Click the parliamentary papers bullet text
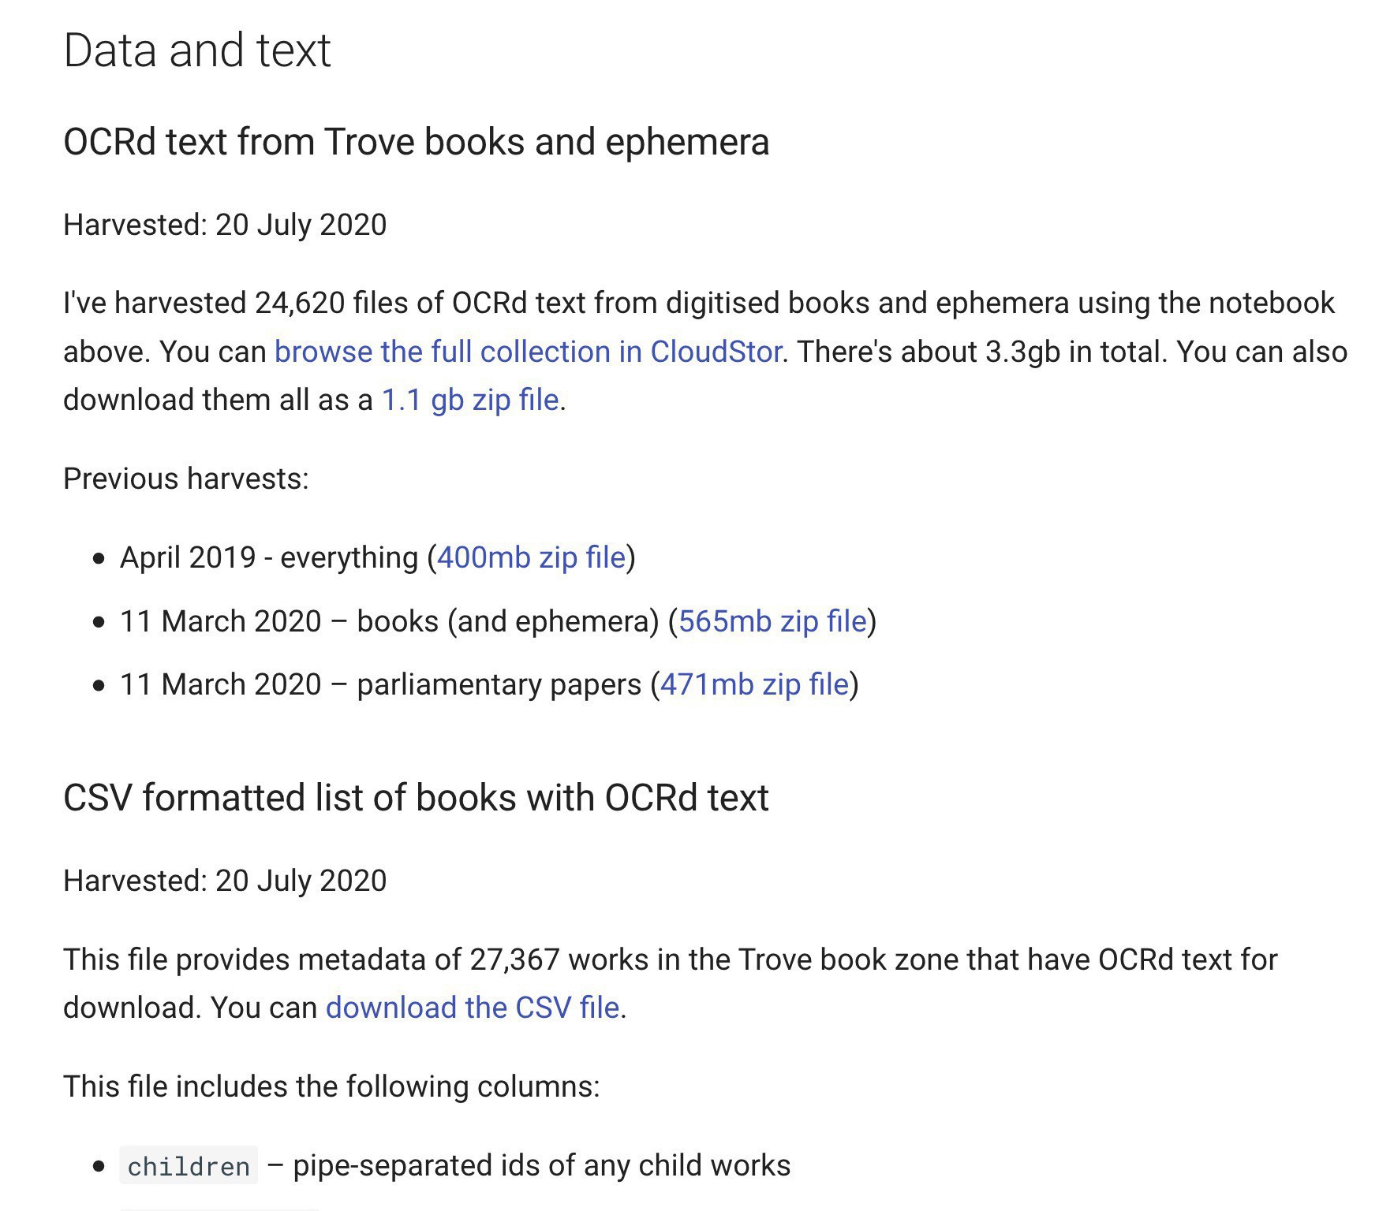Viewport: 1379px width, 1211px height. coord(499,684)
